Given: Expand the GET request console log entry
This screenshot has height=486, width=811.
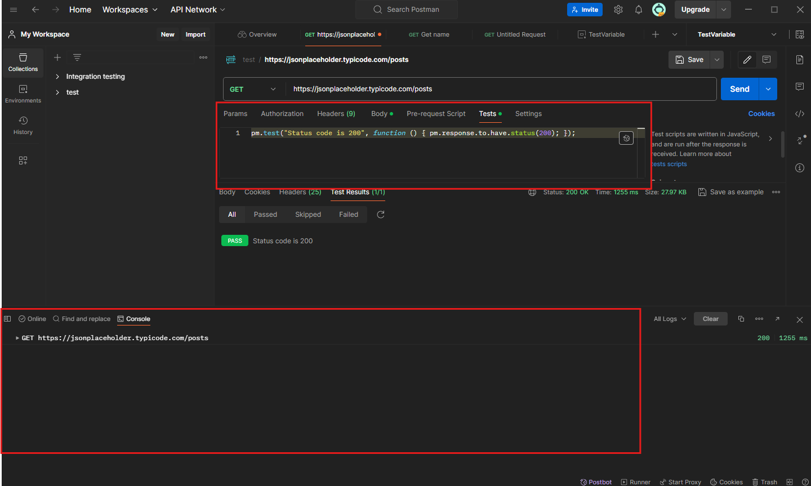Looking at the screenshot, I should point(17,338).
